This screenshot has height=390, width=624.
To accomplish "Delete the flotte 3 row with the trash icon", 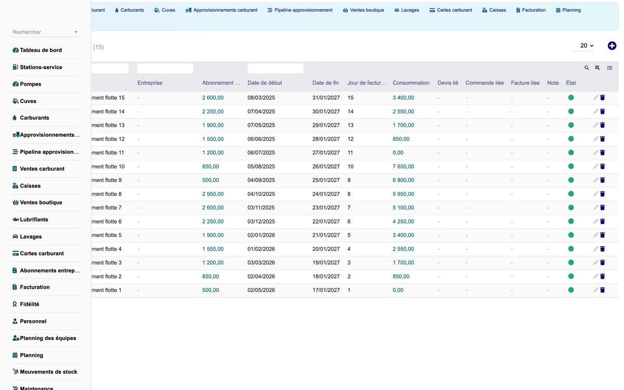I will pos(603,263).
